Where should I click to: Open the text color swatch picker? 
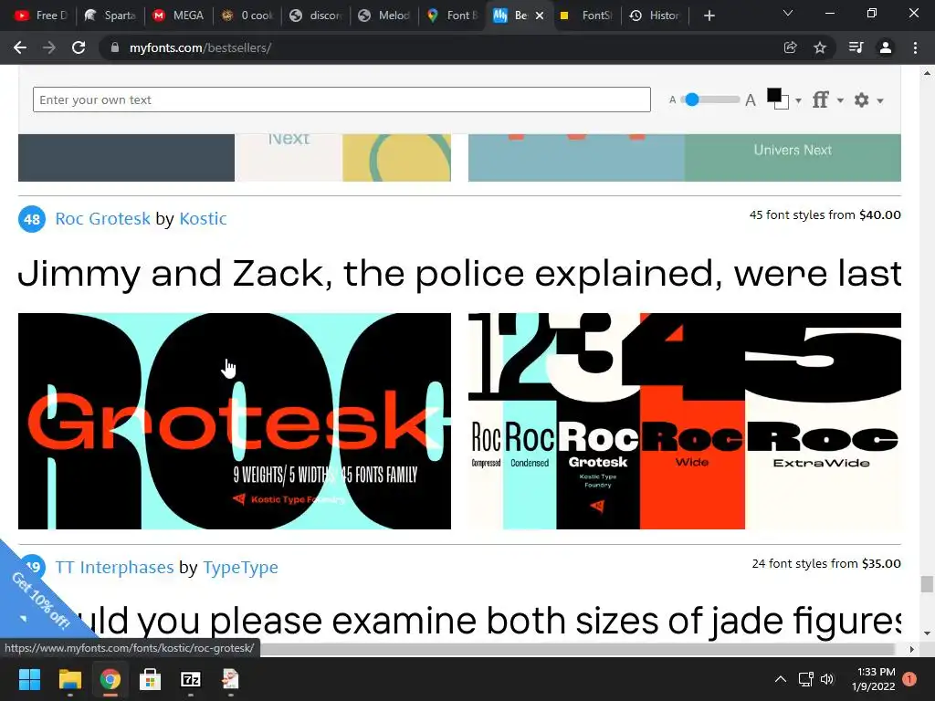tap(778, 99)
